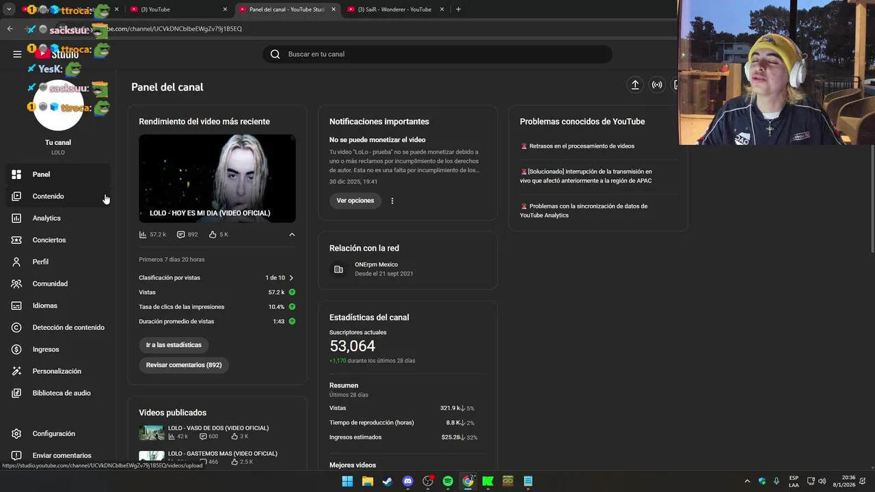Open the VASO DE DOS video entry
Viewport: 875px width, 492px height.
coord(217,432)
